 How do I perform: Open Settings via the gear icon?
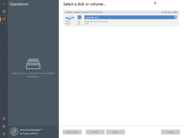[x=4, y=126]
